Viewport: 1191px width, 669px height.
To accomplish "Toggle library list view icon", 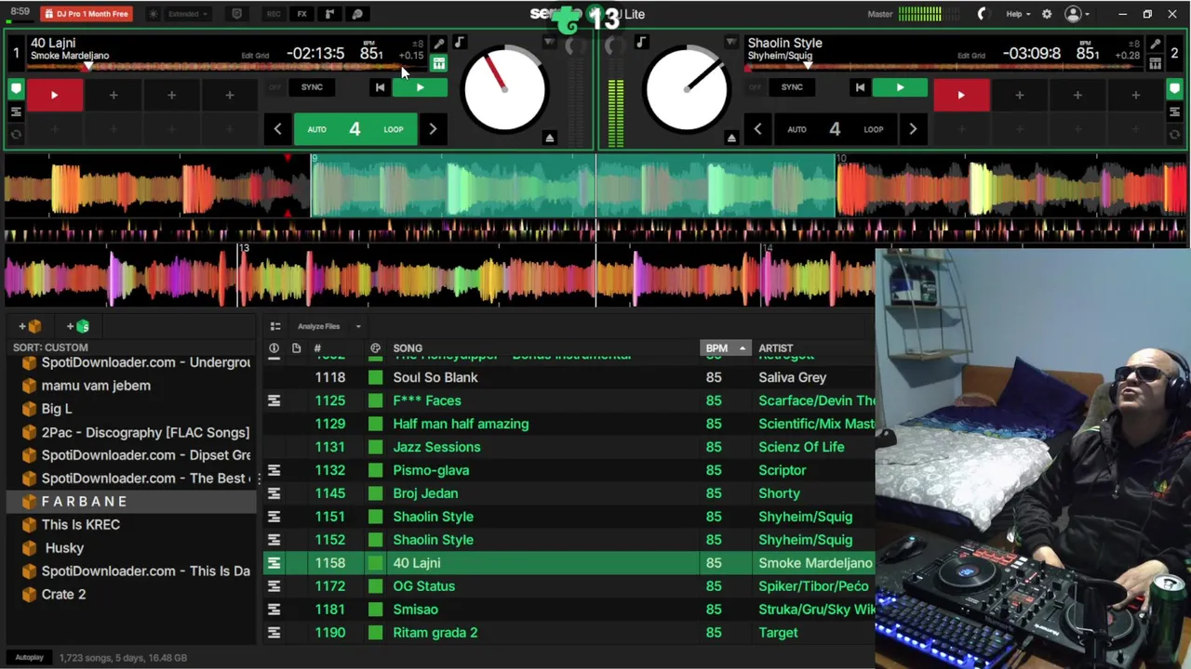I will coord(275,326).
